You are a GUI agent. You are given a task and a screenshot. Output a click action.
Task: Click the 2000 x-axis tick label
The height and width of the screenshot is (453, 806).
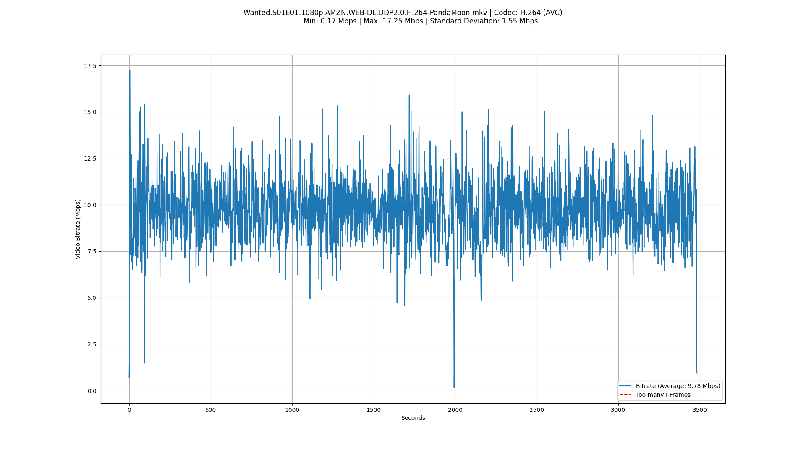455,410
